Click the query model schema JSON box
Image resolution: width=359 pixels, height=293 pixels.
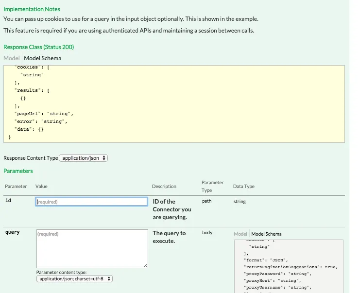pyautogui.click(x=289, y=266)
